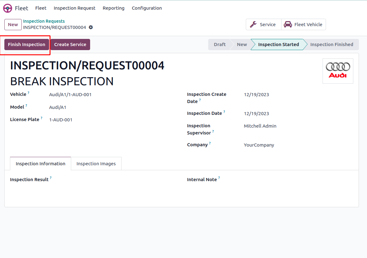Image resolution: width=367 pixels, height=258 pixels.
Task: Click the Finish Inspection button
Action: [x=27, y=45]
